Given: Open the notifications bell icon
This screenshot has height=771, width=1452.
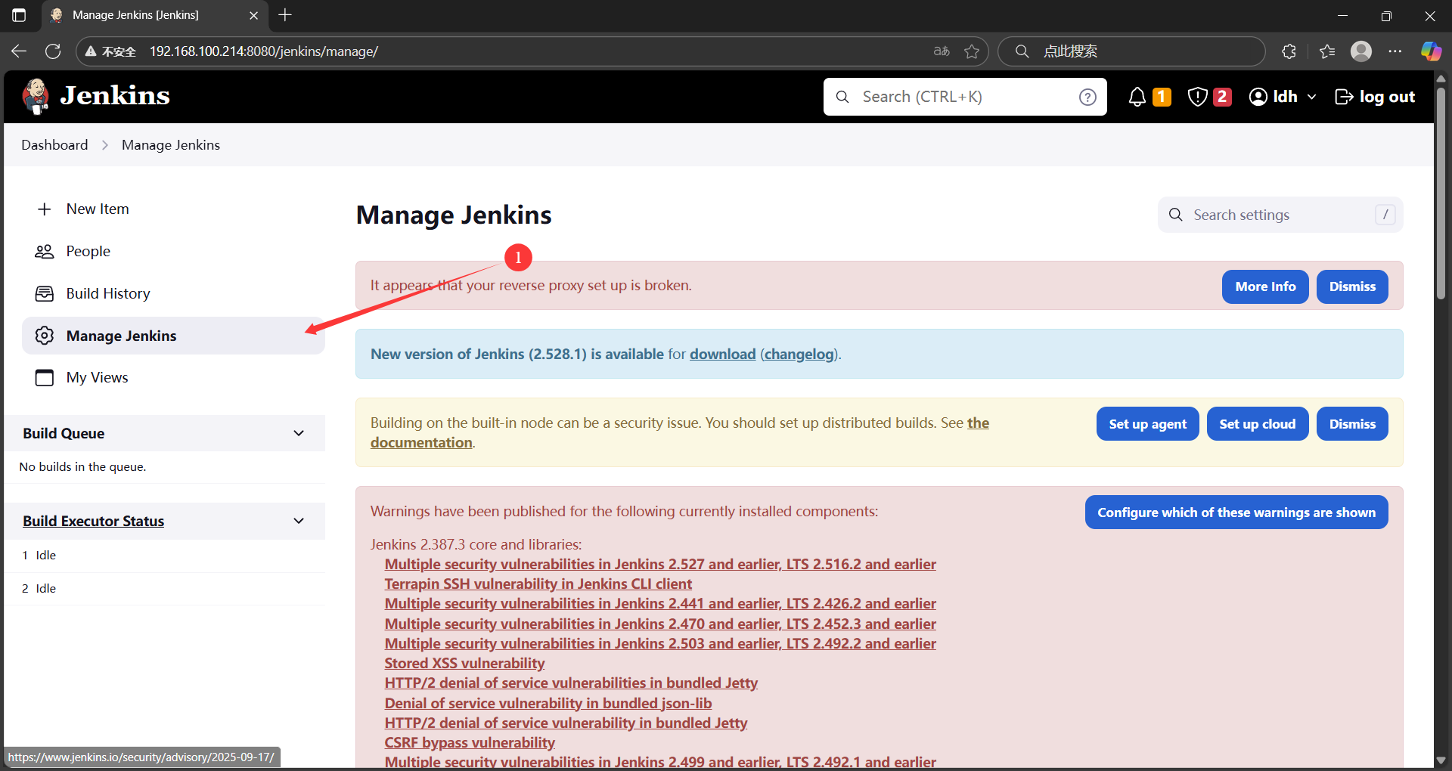Looking at the screenshot, I should click(x=1137, y=97).
